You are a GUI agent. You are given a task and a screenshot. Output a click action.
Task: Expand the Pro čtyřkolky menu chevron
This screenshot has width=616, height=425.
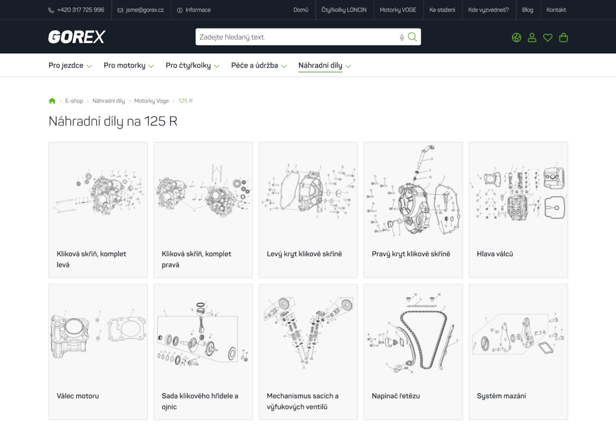(217, 66)
